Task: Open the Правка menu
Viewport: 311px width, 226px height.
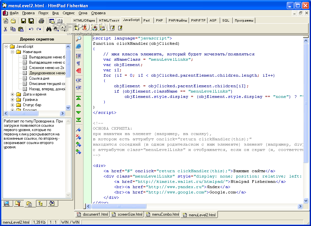Action: [28, 13]
